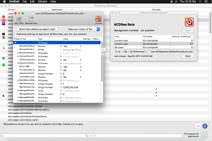Click the main Preference Domains window scrollbar

[210, 23]
